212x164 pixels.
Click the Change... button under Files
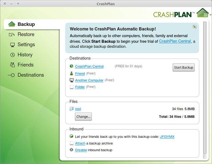tap(83, 117)
